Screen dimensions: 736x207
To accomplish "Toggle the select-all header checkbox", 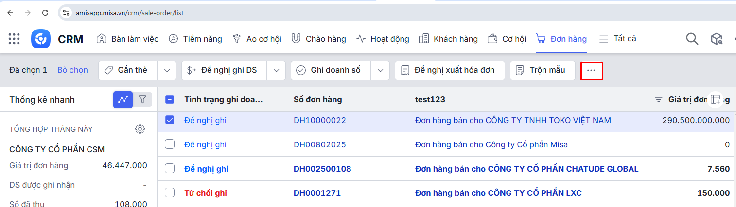I will point(170,100).
